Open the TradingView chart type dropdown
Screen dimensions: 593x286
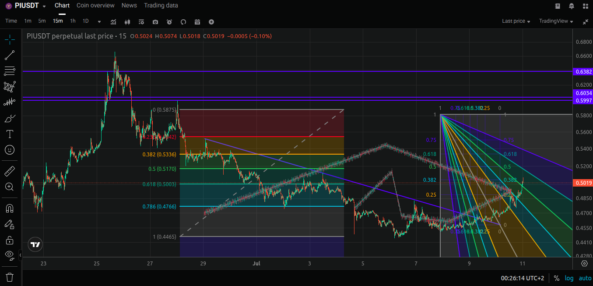pos(556,21)
